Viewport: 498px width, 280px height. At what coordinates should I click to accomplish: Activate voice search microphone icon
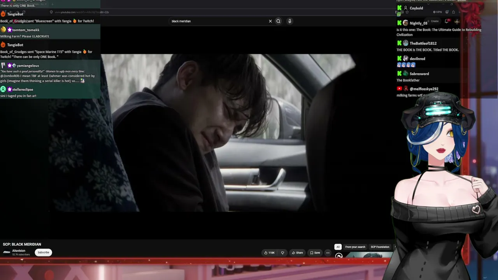tap(289, 21)
